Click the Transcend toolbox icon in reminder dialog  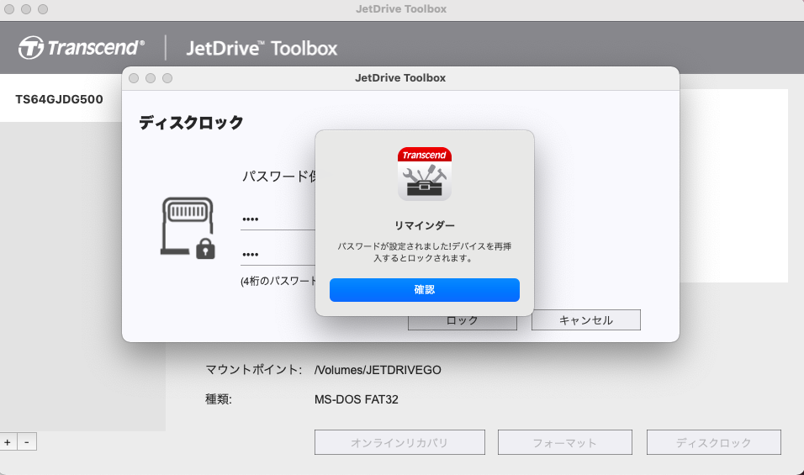click(425, 174)
